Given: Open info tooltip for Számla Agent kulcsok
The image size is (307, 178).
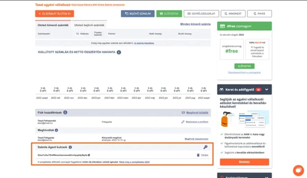Looking at the screenshot, I should pyautogui.click(x=70, y=147).
